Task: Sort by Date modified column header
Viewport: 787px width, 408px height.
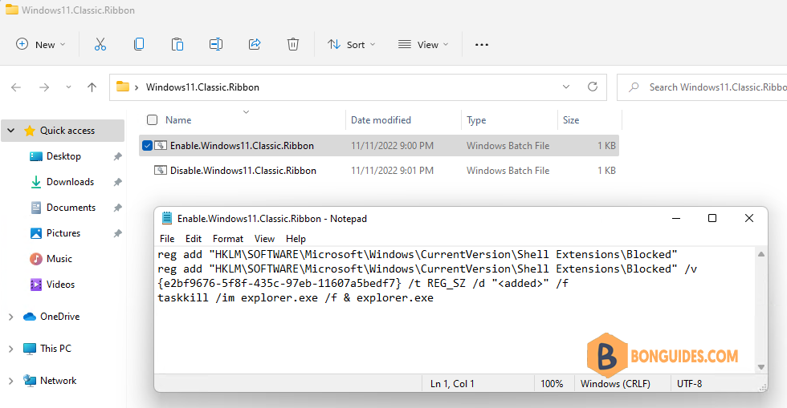Action: (x=381, y=119)
